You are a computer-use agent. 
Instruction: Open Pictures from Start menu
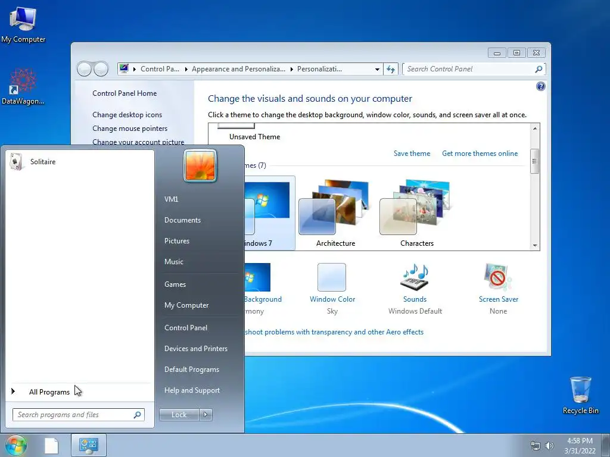point(176,241)
